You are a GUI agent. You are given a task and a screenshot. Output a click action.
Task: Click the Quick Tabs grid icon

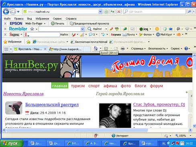click(6, 49)
